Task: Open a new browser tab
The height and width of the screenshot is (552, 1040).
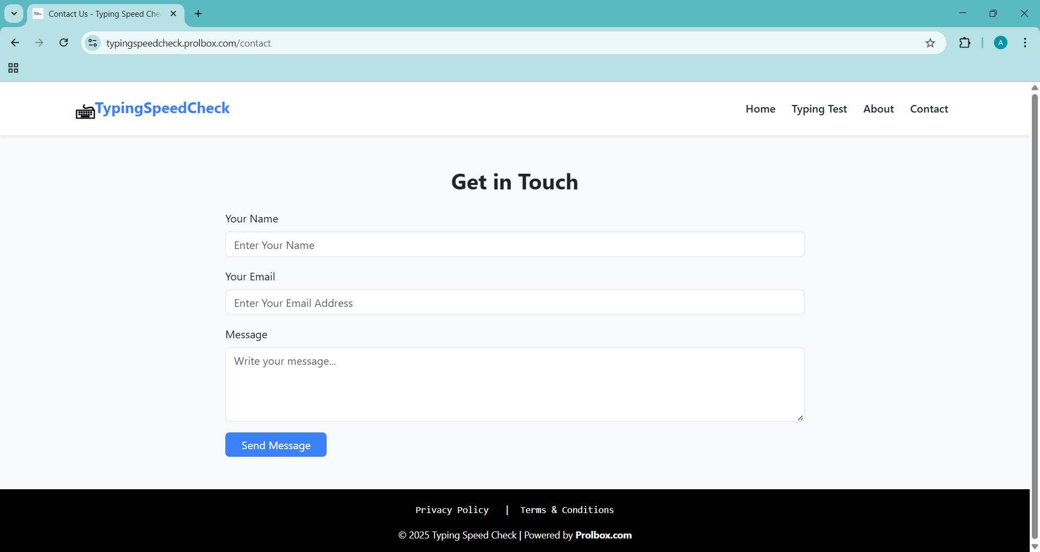Action: (x=198, y=14)
